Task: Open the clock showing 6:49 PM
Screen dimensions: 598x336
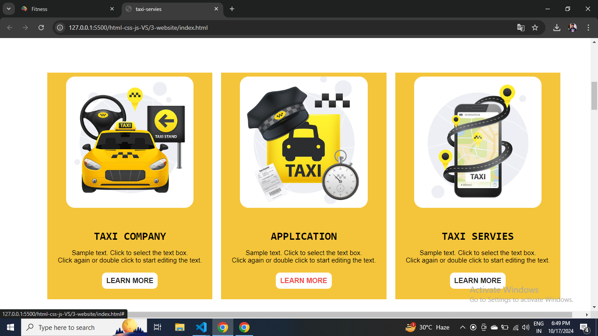Action: click(560, 327)
